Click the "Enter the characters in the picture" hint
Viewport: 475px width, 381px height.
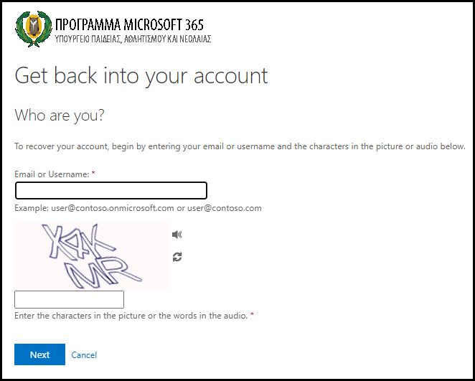[131, 316]
